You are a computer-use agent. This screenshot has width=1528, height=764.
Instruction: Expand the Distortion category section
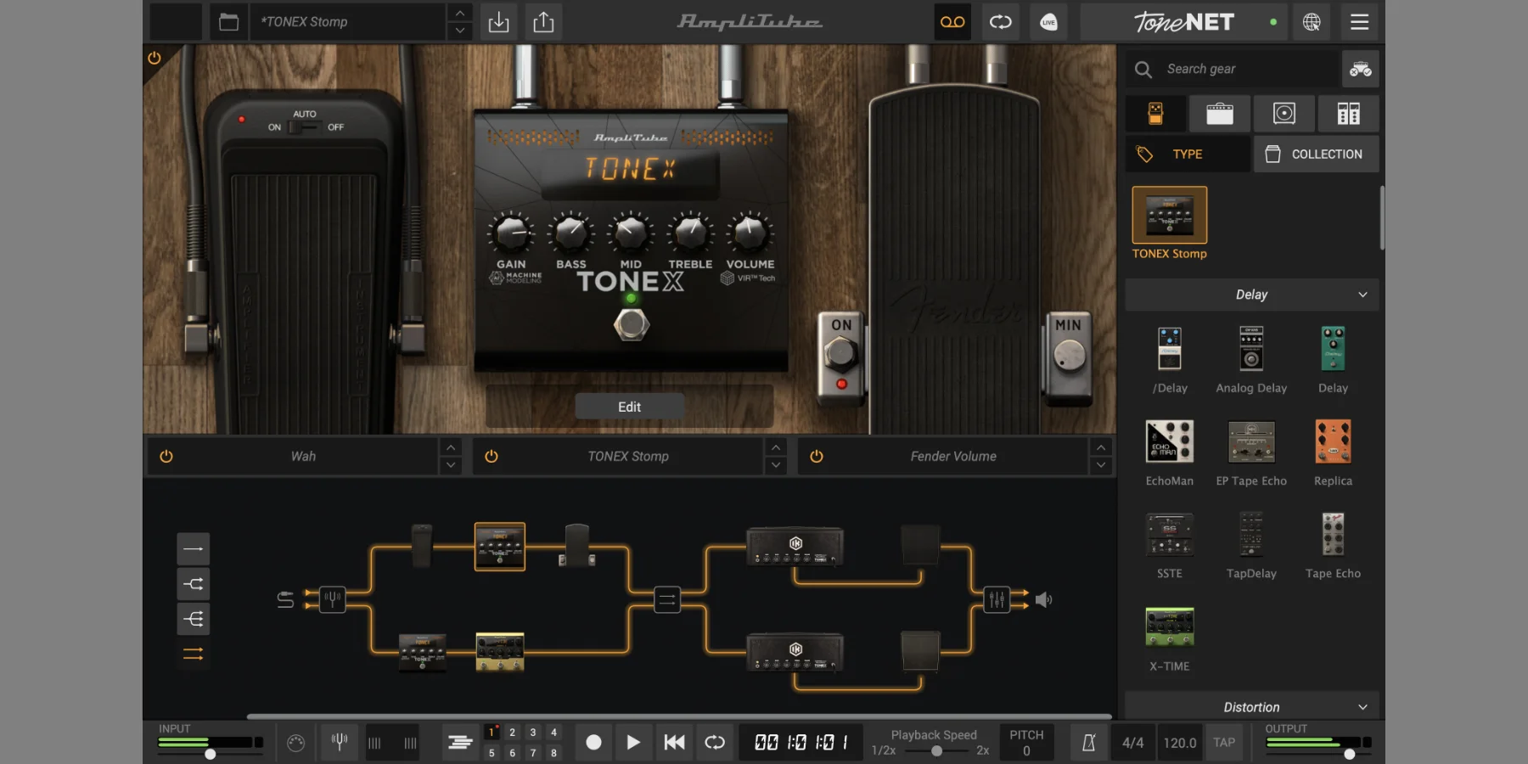pos(1363,705)
